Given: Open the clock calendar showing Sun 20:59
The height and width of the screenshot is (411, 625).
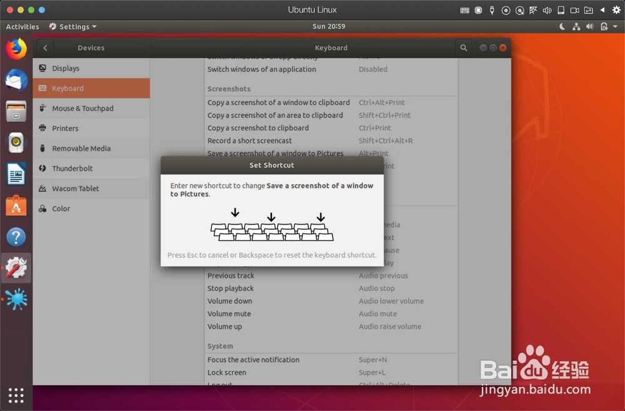Looking at the screenshot, I should [329, 26].
